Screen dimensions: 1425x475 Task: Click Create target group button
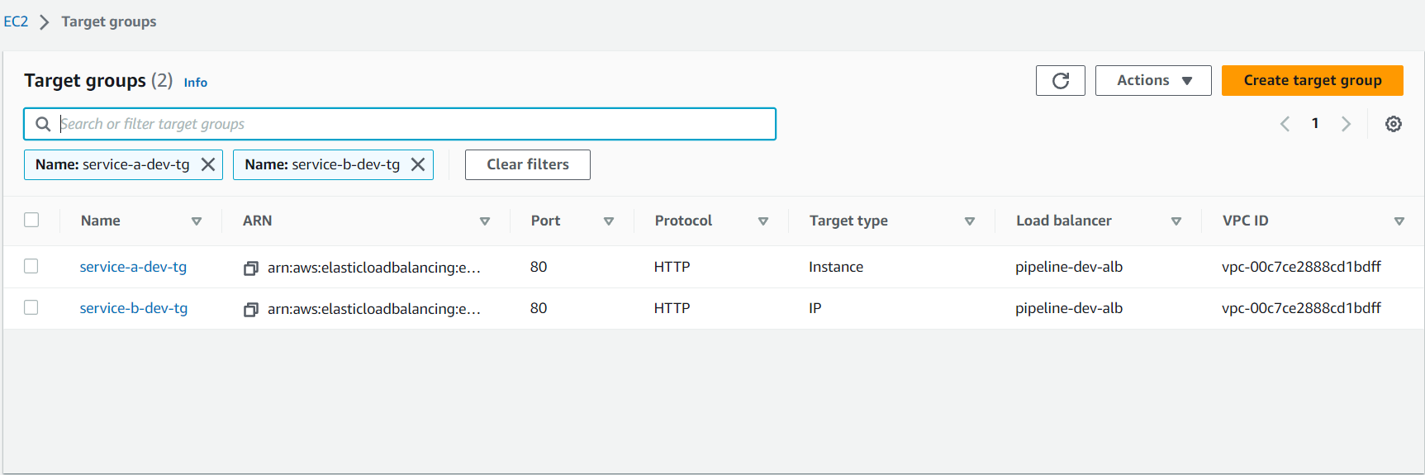pos(1312,80)
